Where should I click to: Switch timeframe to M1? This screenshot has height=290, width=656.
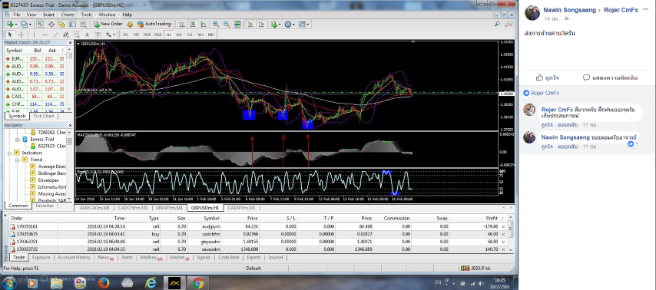[126, 35]
